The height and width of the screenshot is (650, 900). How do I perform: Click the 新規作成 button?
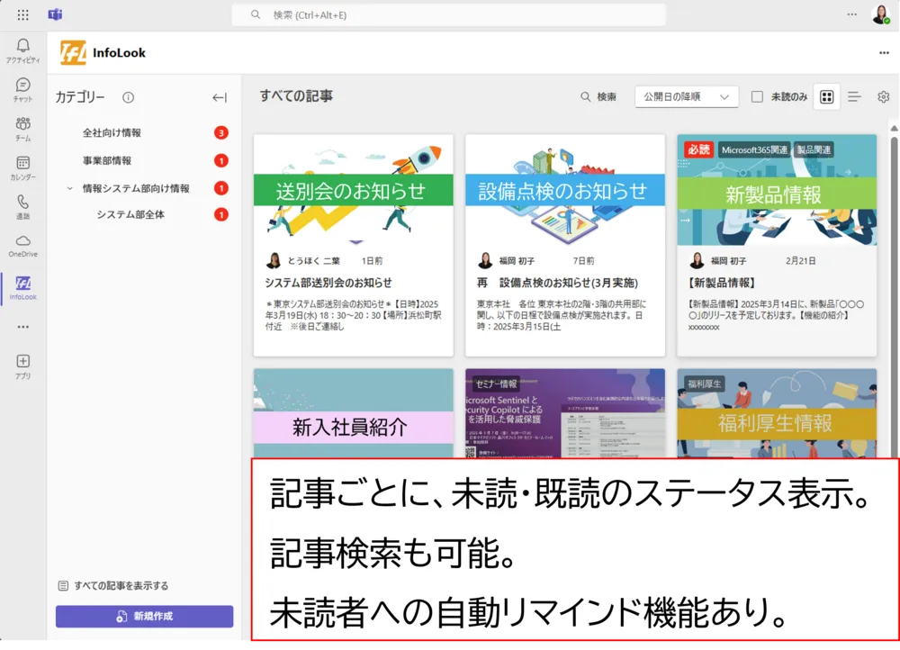(x=144, y=617)
